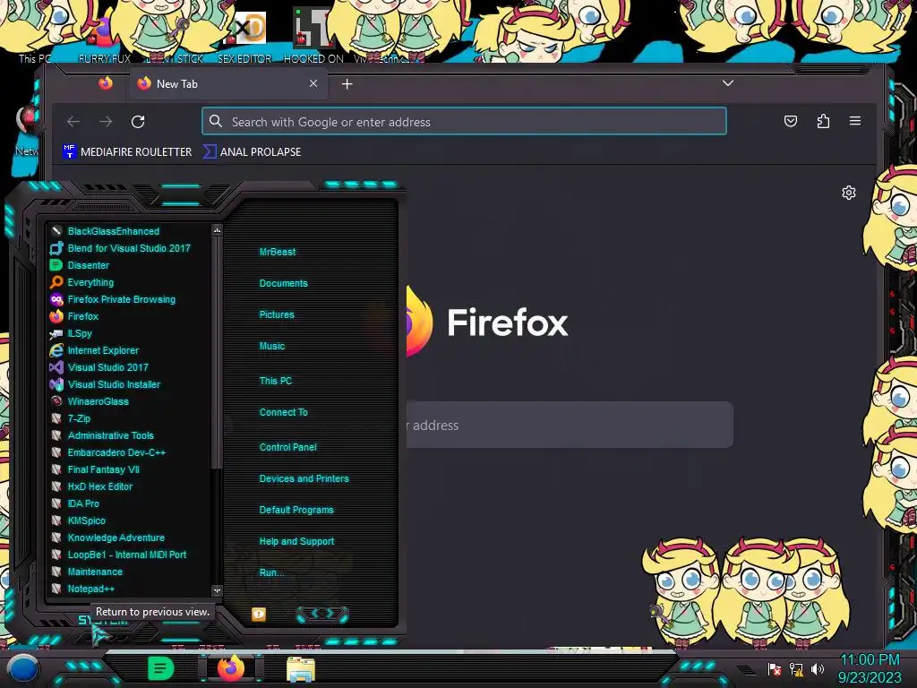The image size is (917, 688).
Task: Open Help and Support
Action: click(x=296, y=542)
